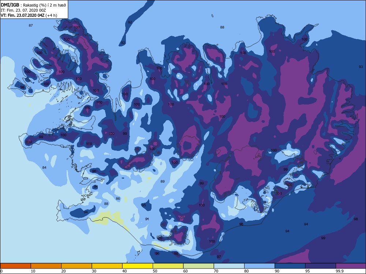
Task: Pick the 20–30 amber legend swatch
Action: [76, 266]
